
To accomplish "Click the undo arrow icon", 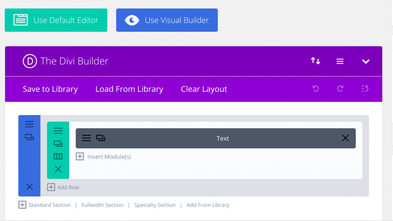I will coord(315,88).
